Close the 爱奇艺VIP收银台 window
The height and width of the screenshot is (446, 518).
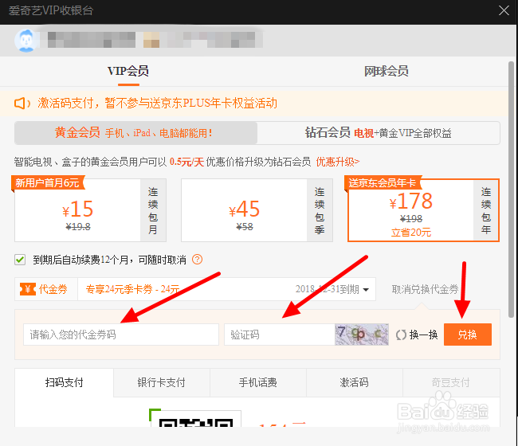click(x=504, y=10)
